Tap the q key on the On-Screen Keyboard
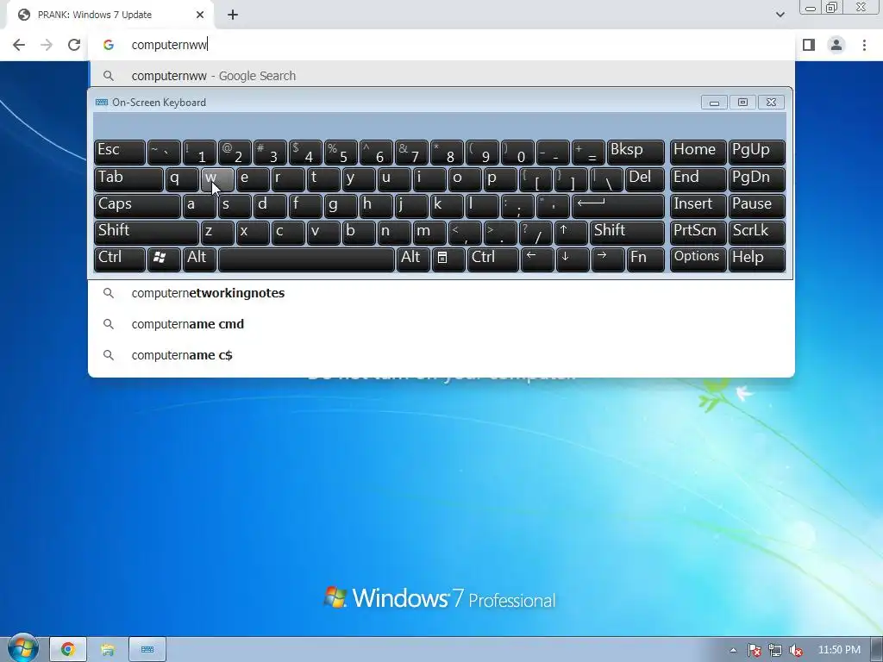The image size is (883, 662). point(182,179)
